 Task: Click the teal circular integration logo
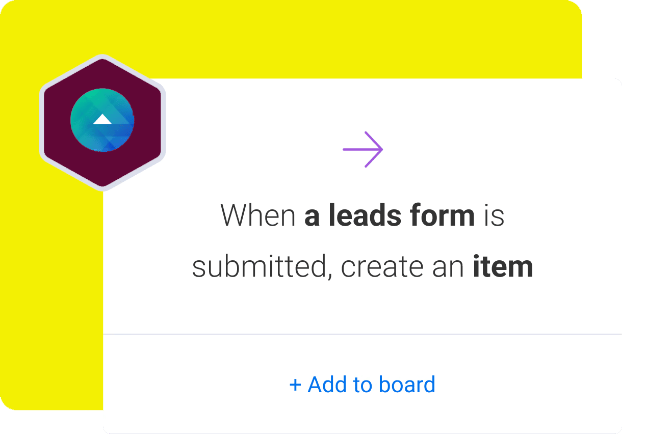[102, 120]
